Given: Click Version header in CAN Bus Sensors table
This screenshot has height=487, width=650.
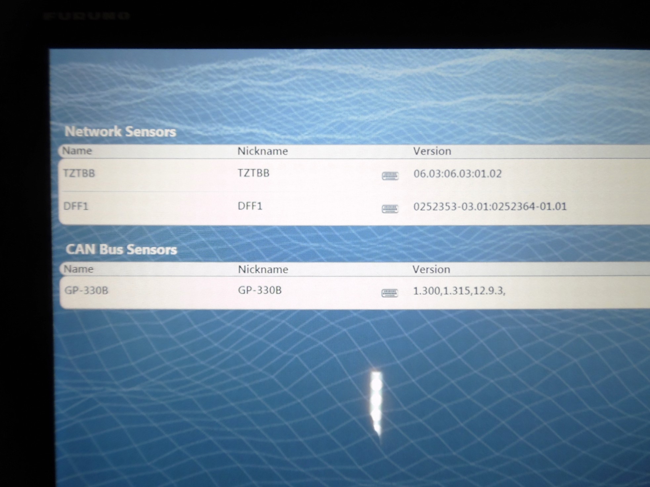Looking at the screenshot, I should [x=431, y=270].
